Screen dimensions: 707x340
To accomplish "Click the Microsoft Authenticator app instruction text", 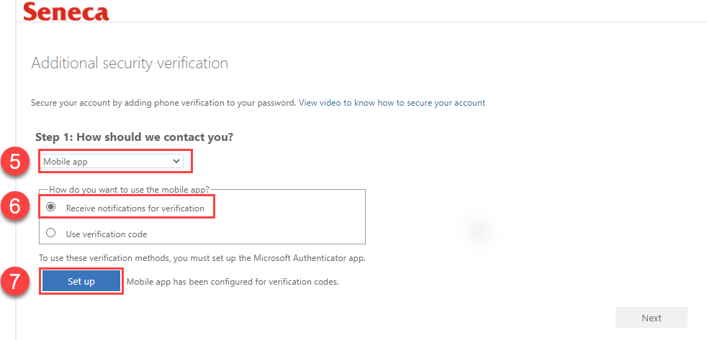I will pos(202,259).
